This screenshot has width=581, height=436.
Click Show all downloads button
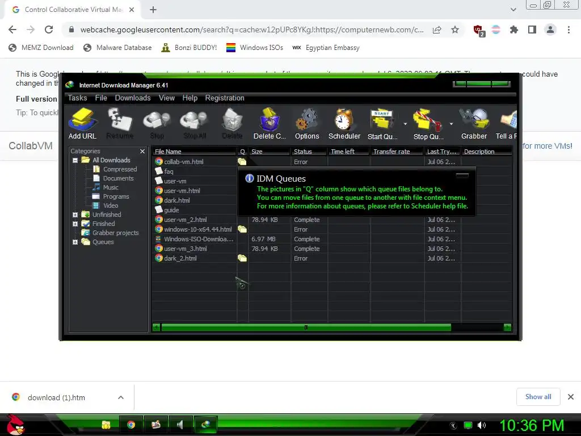(x=538, y=397)
